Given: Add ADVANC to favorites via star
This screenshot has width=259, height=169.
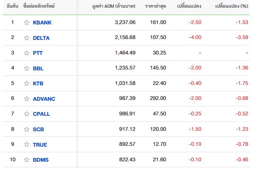Looking at the screenshot, I should coord(27,99).
